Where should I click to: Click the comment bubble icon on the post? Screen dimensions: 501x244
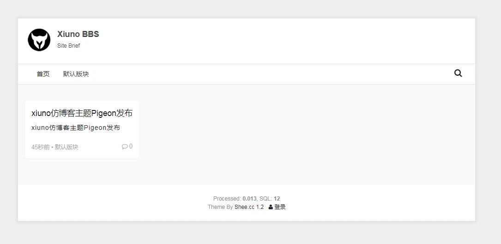[x=124, y=146]
